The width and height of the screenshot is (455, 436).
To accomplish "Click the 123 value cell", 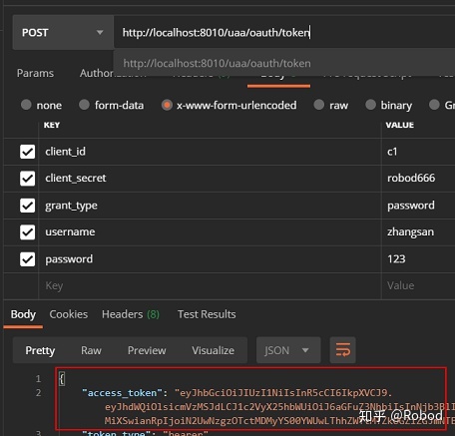I will point(418,259).
